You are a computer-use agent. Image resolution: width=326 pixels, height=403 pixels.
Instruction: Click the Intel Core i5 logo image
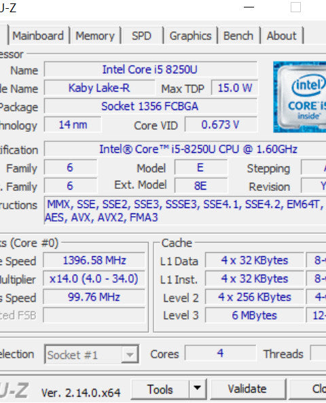coord(300,97)
